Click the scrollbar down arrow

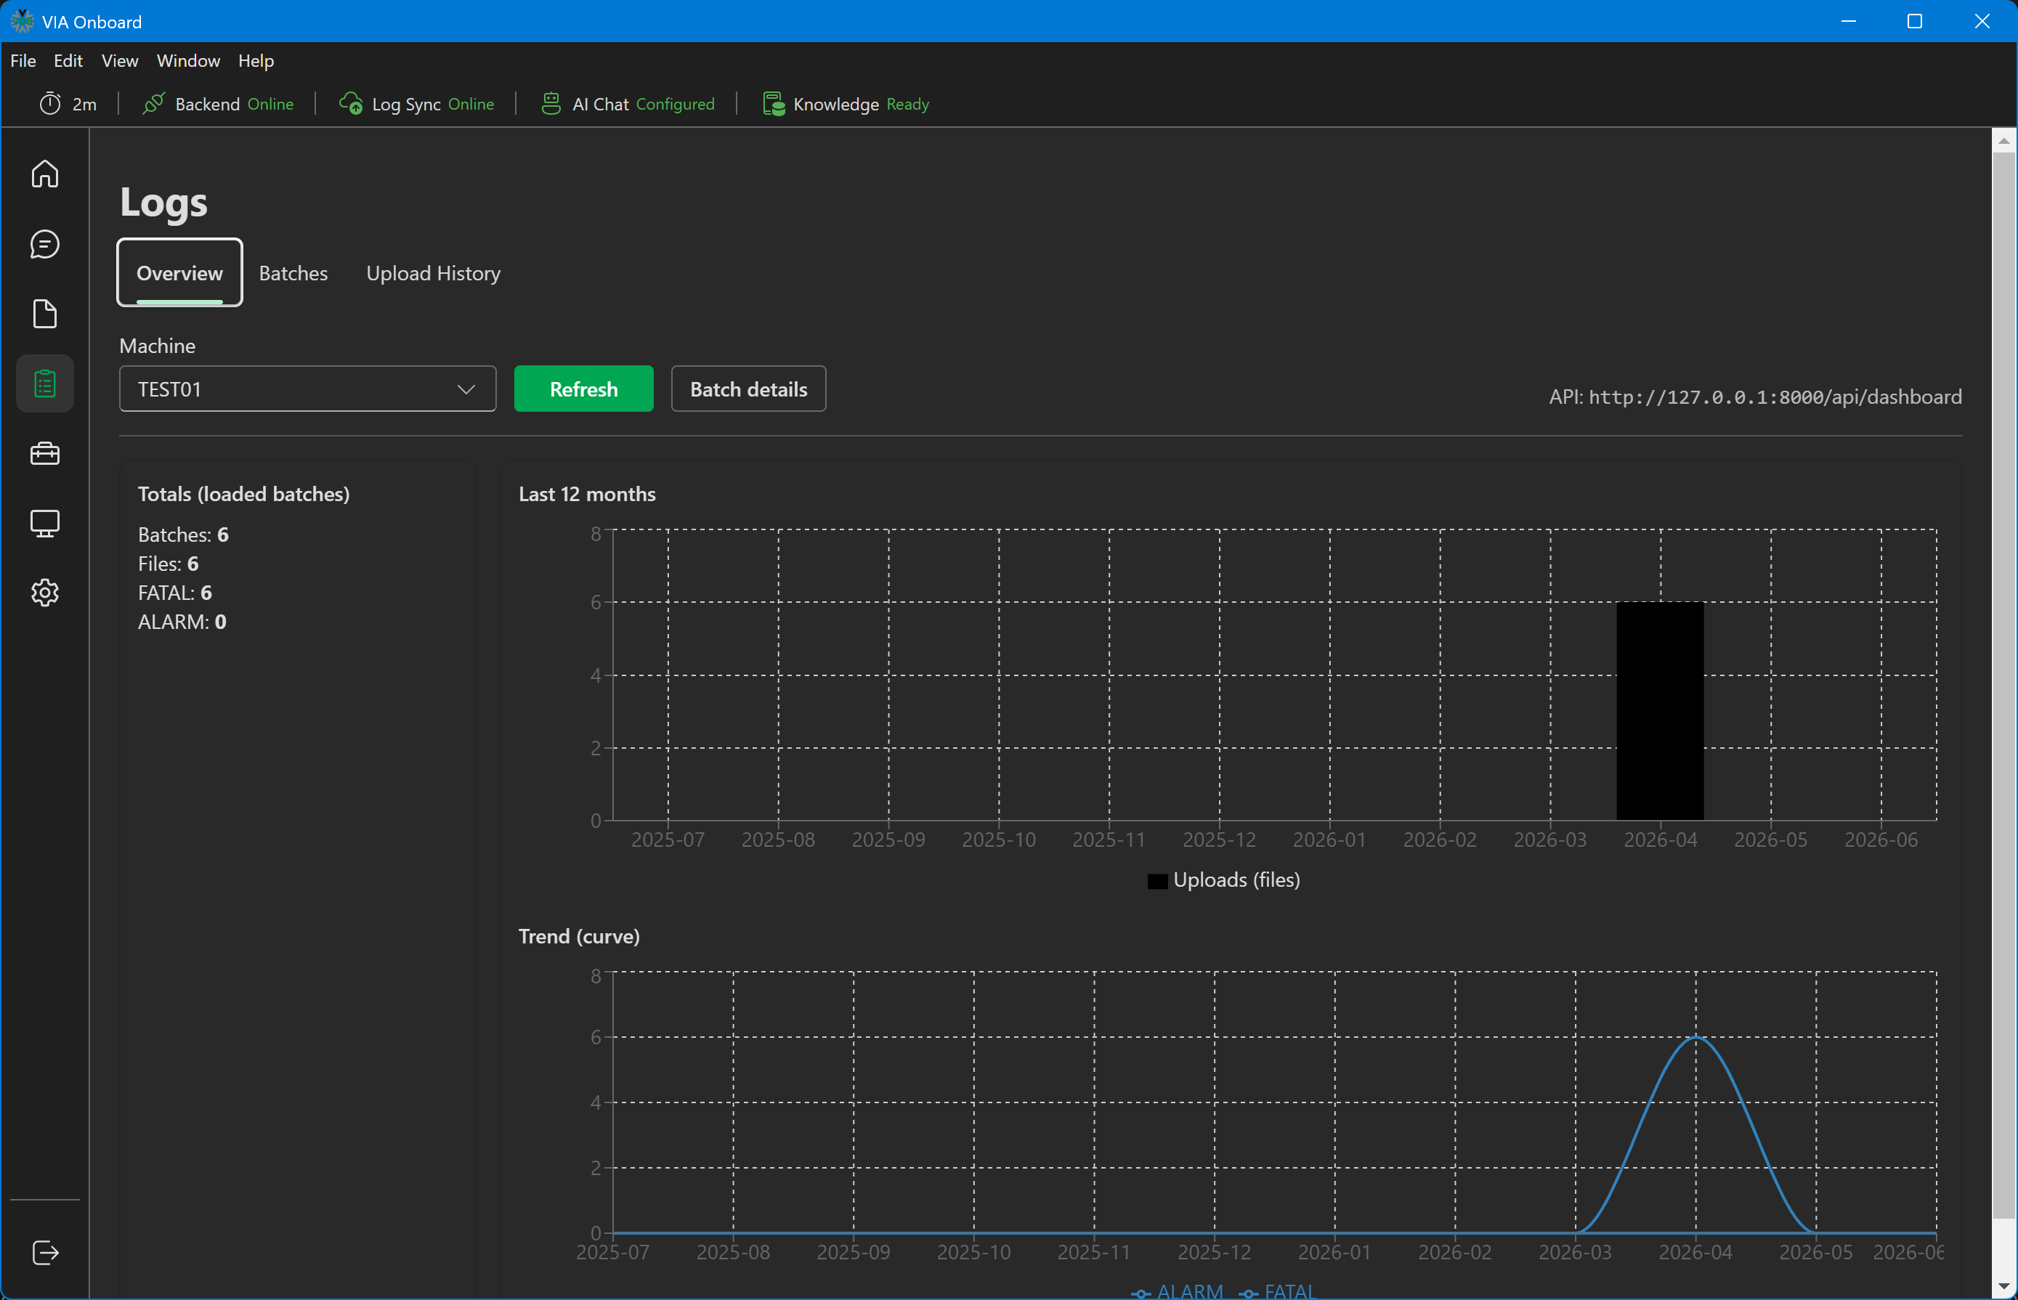pos(2004,1288)
